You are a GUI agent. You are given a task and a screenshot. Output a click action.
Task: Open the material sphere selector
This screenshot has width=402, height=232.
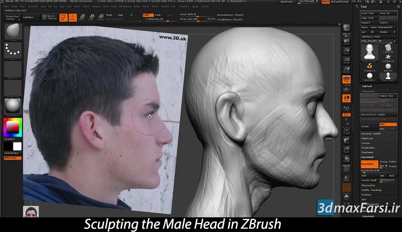(x=13, y=106)
